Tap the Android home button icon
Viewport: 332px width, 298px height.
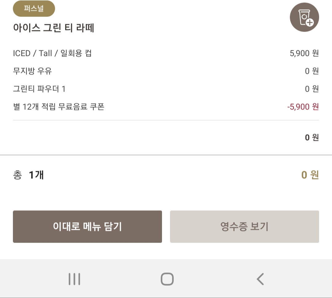(167, 279)
